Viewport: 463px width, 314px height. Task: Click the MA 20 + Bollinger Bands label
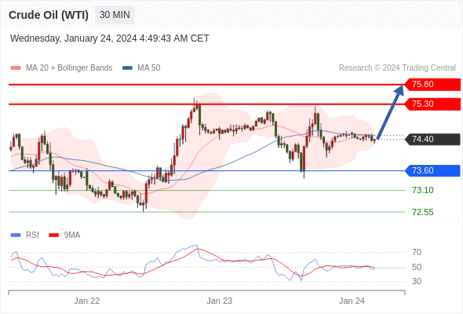pyautogui.click(x=69, y=68)
